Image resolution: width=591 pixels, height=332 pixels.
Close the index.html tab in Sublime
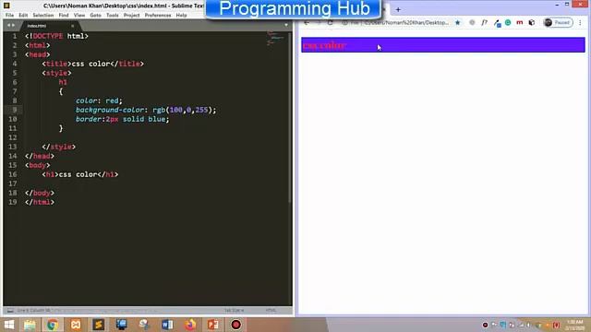click(73, 26)
